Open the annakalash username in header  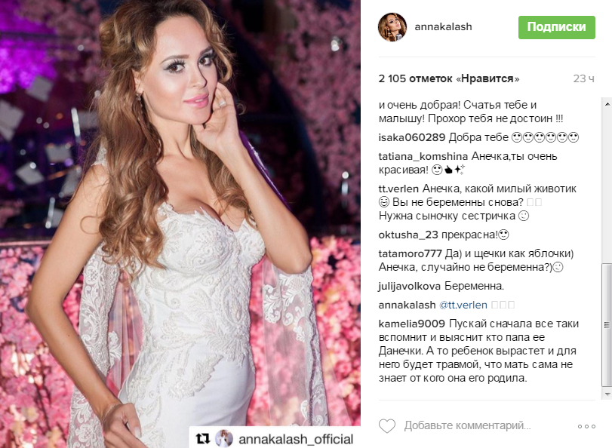pyautogui.click(x=443, y=26)
